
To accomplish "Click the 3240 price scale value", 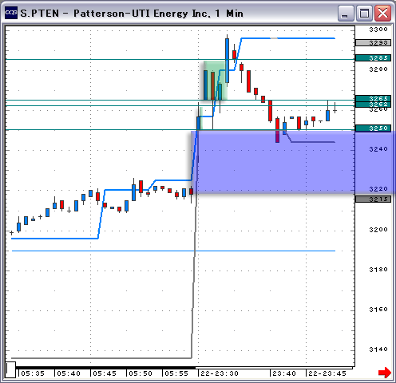I will click(378, 149).
